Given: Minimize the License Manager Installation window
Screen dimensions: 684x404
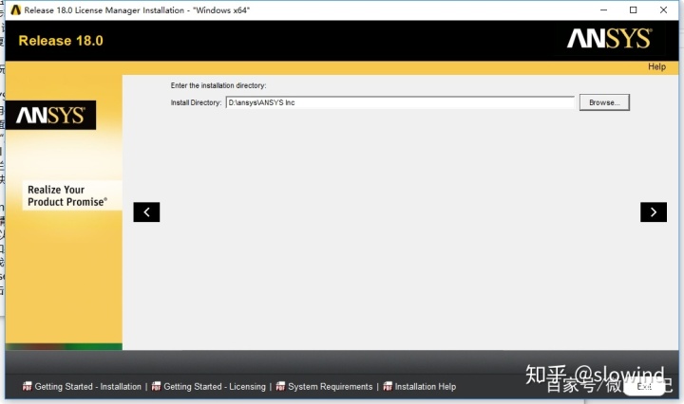Looking at the screenshot, I should (x=604, y=10).
